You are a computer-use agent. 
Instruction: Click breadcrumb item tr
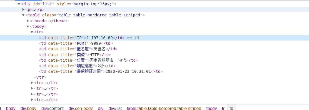(x=223, y=108)
